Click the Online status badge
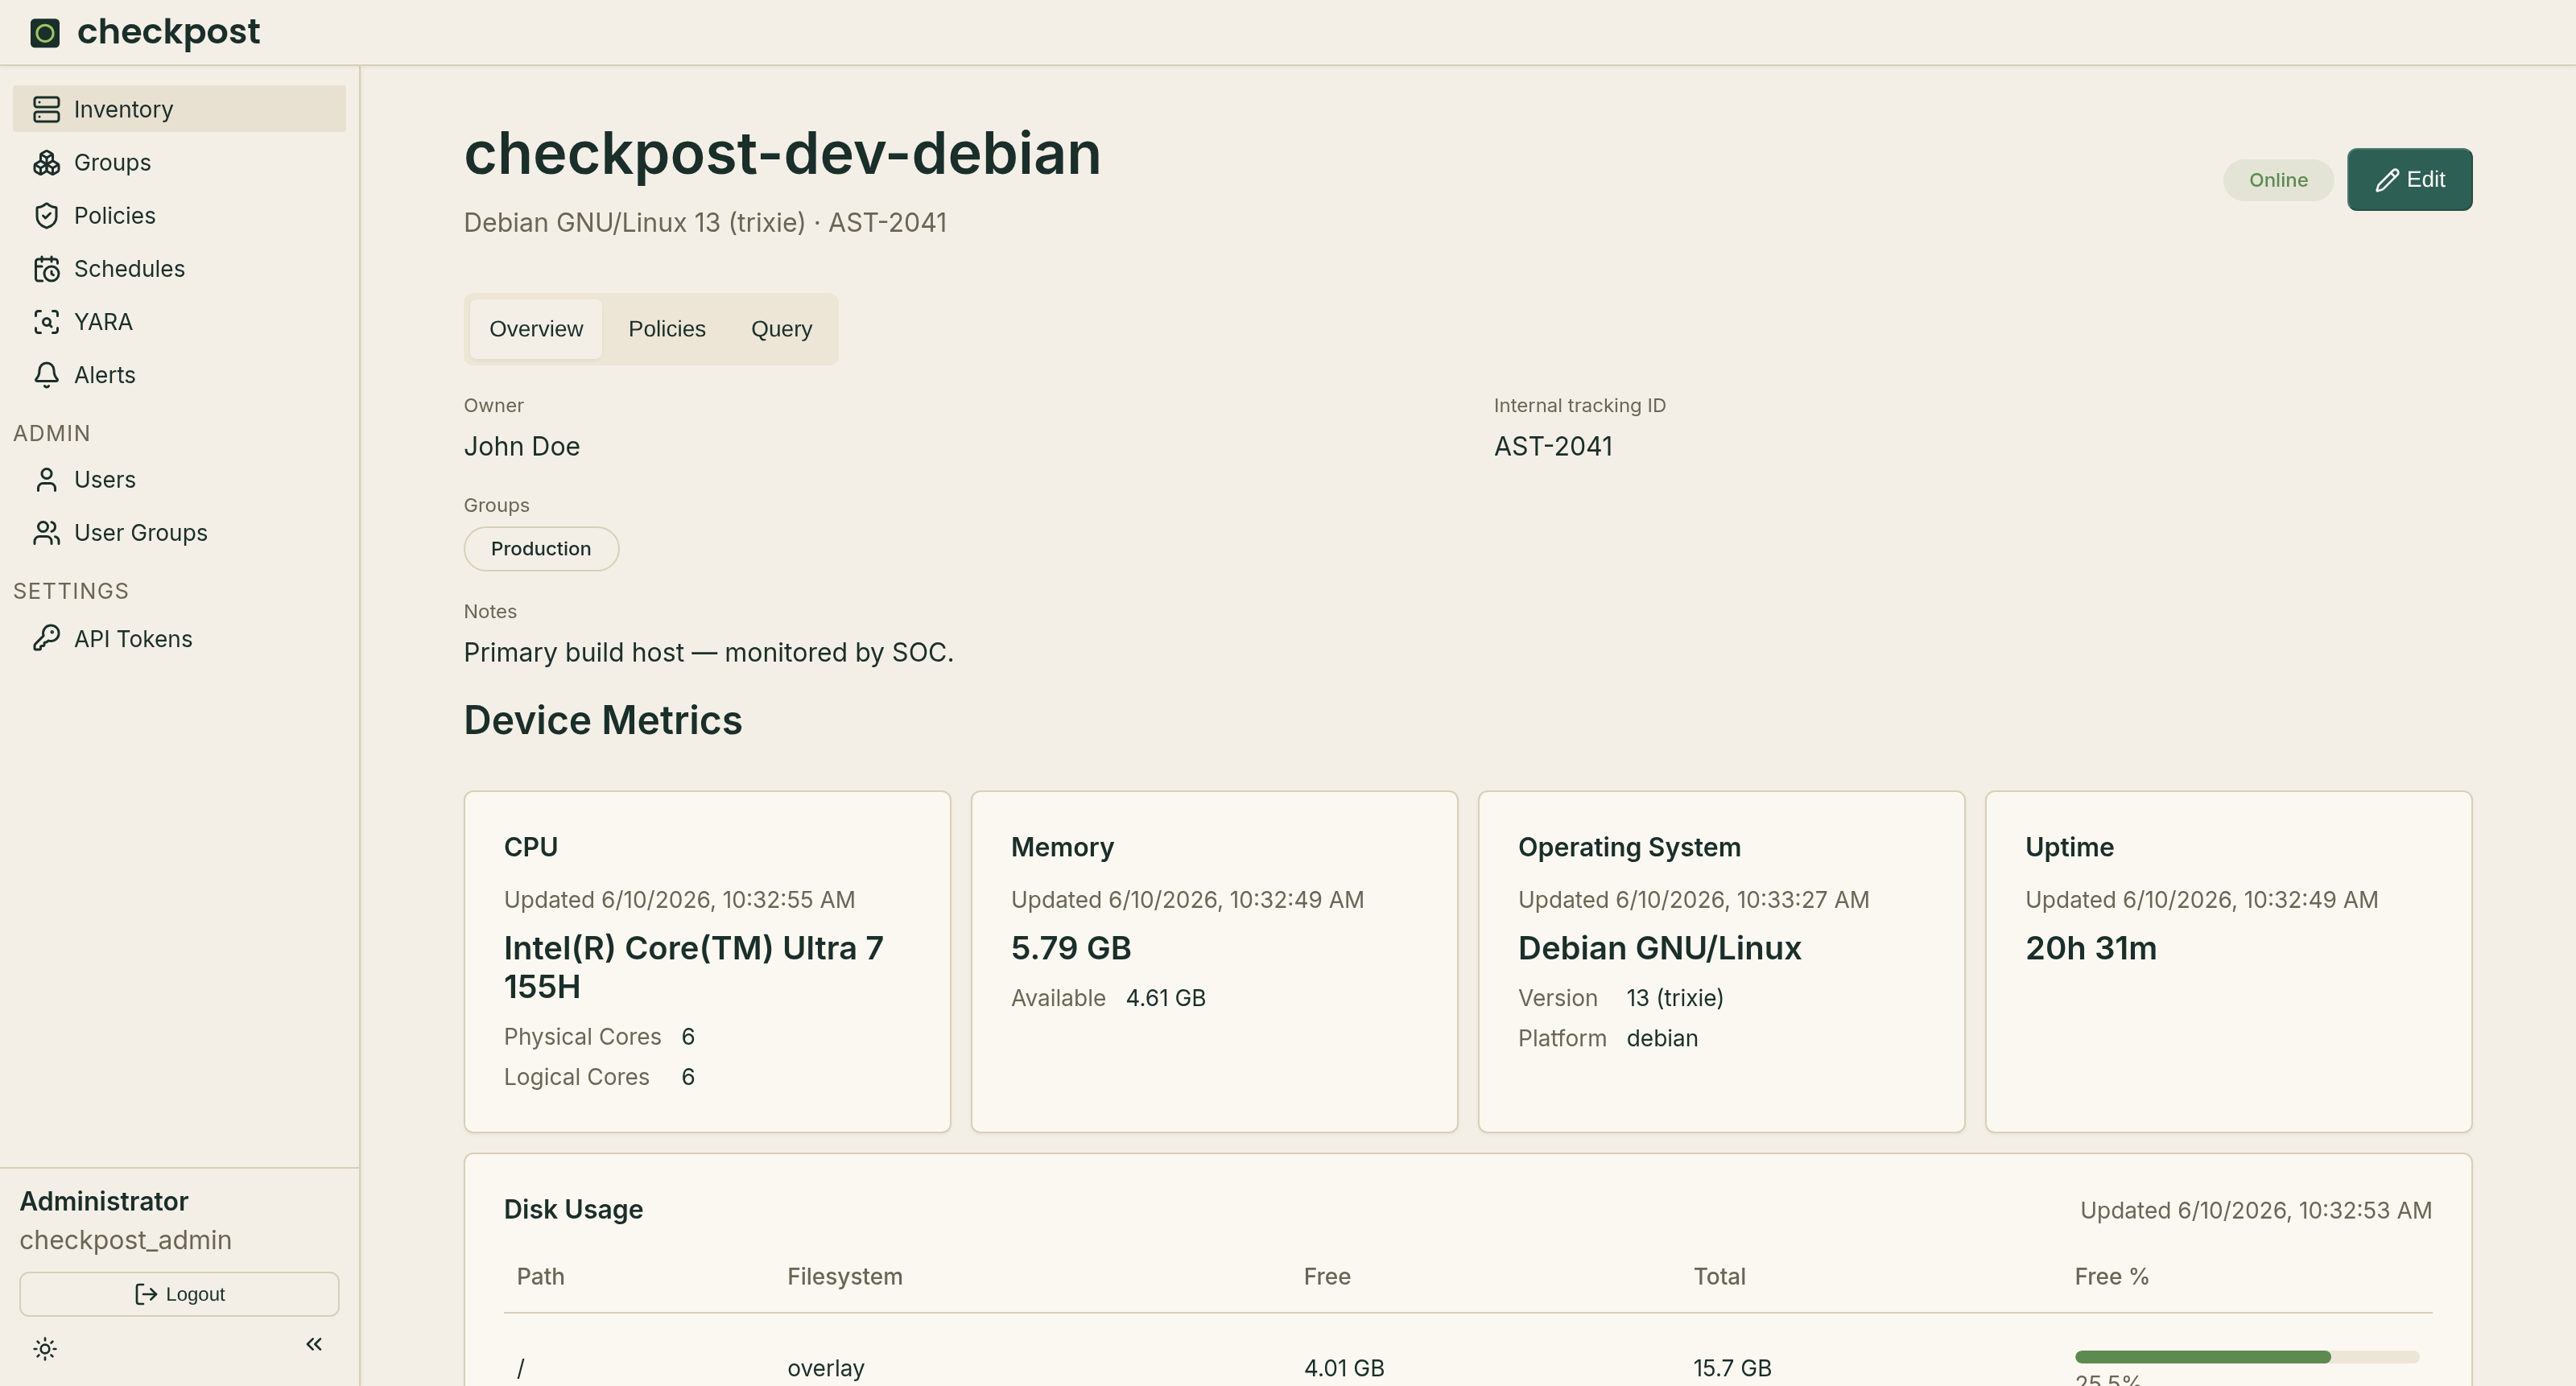This screenshot has width=2576, height=1386. pos(2278,180)
